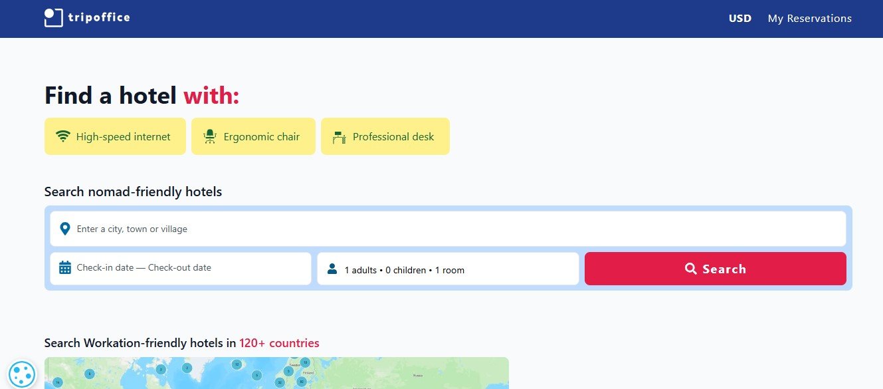Toggle the Professional desk filter label

coord(393,137)
